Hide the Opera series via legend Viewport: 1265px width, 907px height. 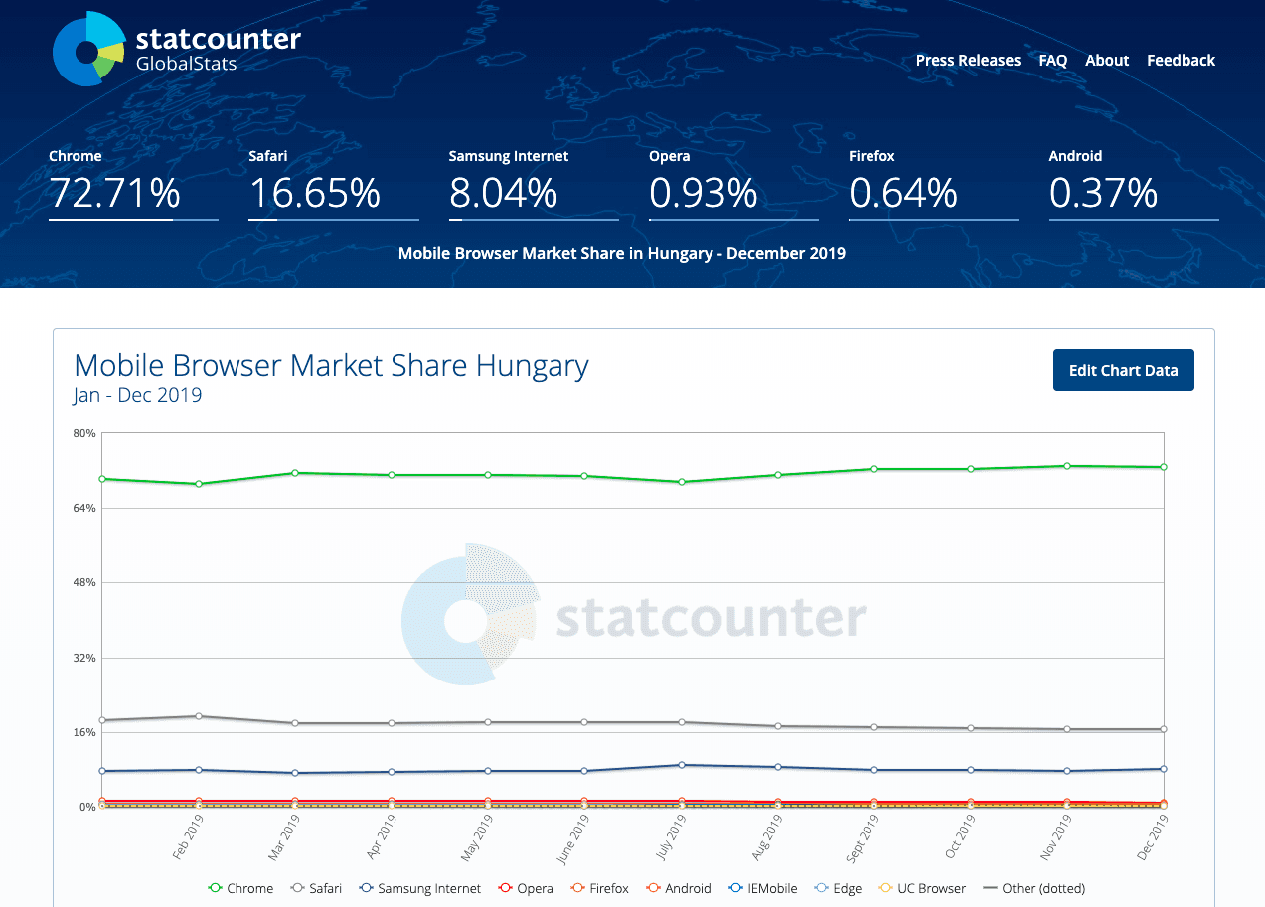(525, 888)
